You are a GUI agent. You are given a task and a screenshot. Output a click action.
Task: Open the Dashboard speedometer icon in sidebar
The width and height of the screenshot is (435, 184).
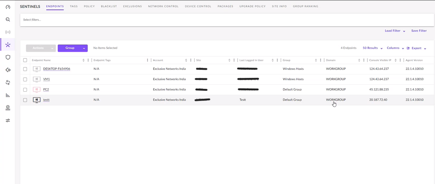point(8,7)
